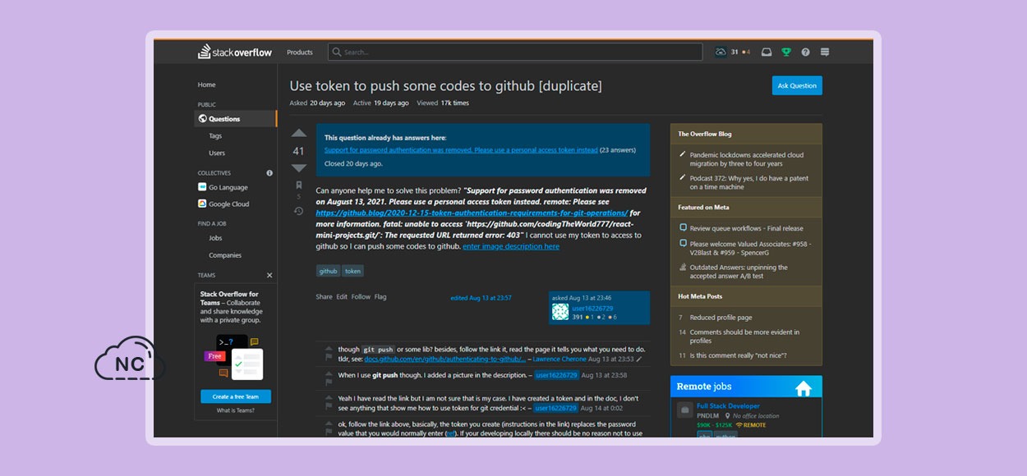The width and height of the screenshot is (1027, 476).
Task: Open Companies in the sidebar
Action: (x=225, y=255)
